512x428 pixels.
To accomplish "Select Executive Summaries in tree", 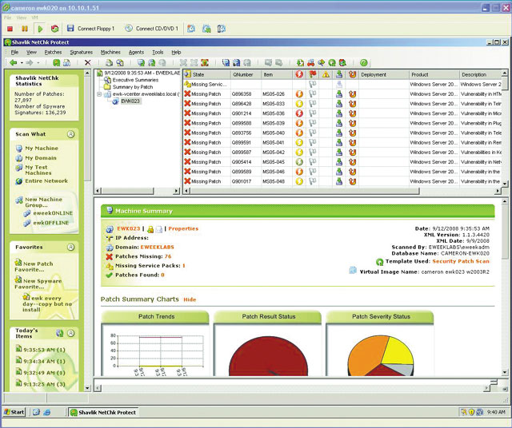I will (135, 80).
